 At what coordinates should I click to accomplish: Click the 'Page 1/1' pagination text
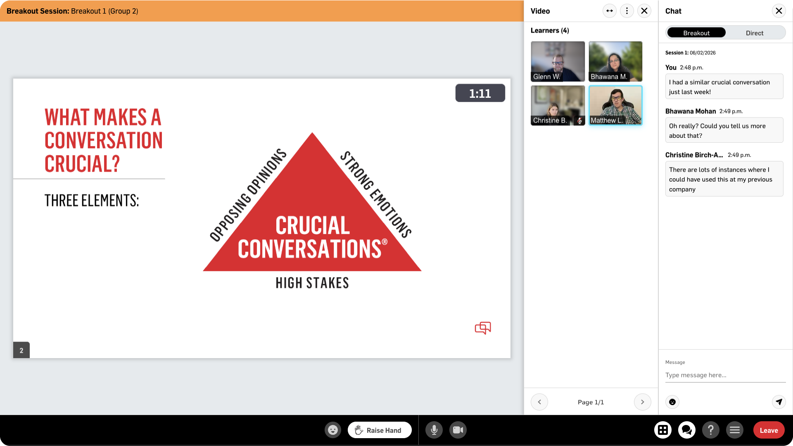point(591,402)
